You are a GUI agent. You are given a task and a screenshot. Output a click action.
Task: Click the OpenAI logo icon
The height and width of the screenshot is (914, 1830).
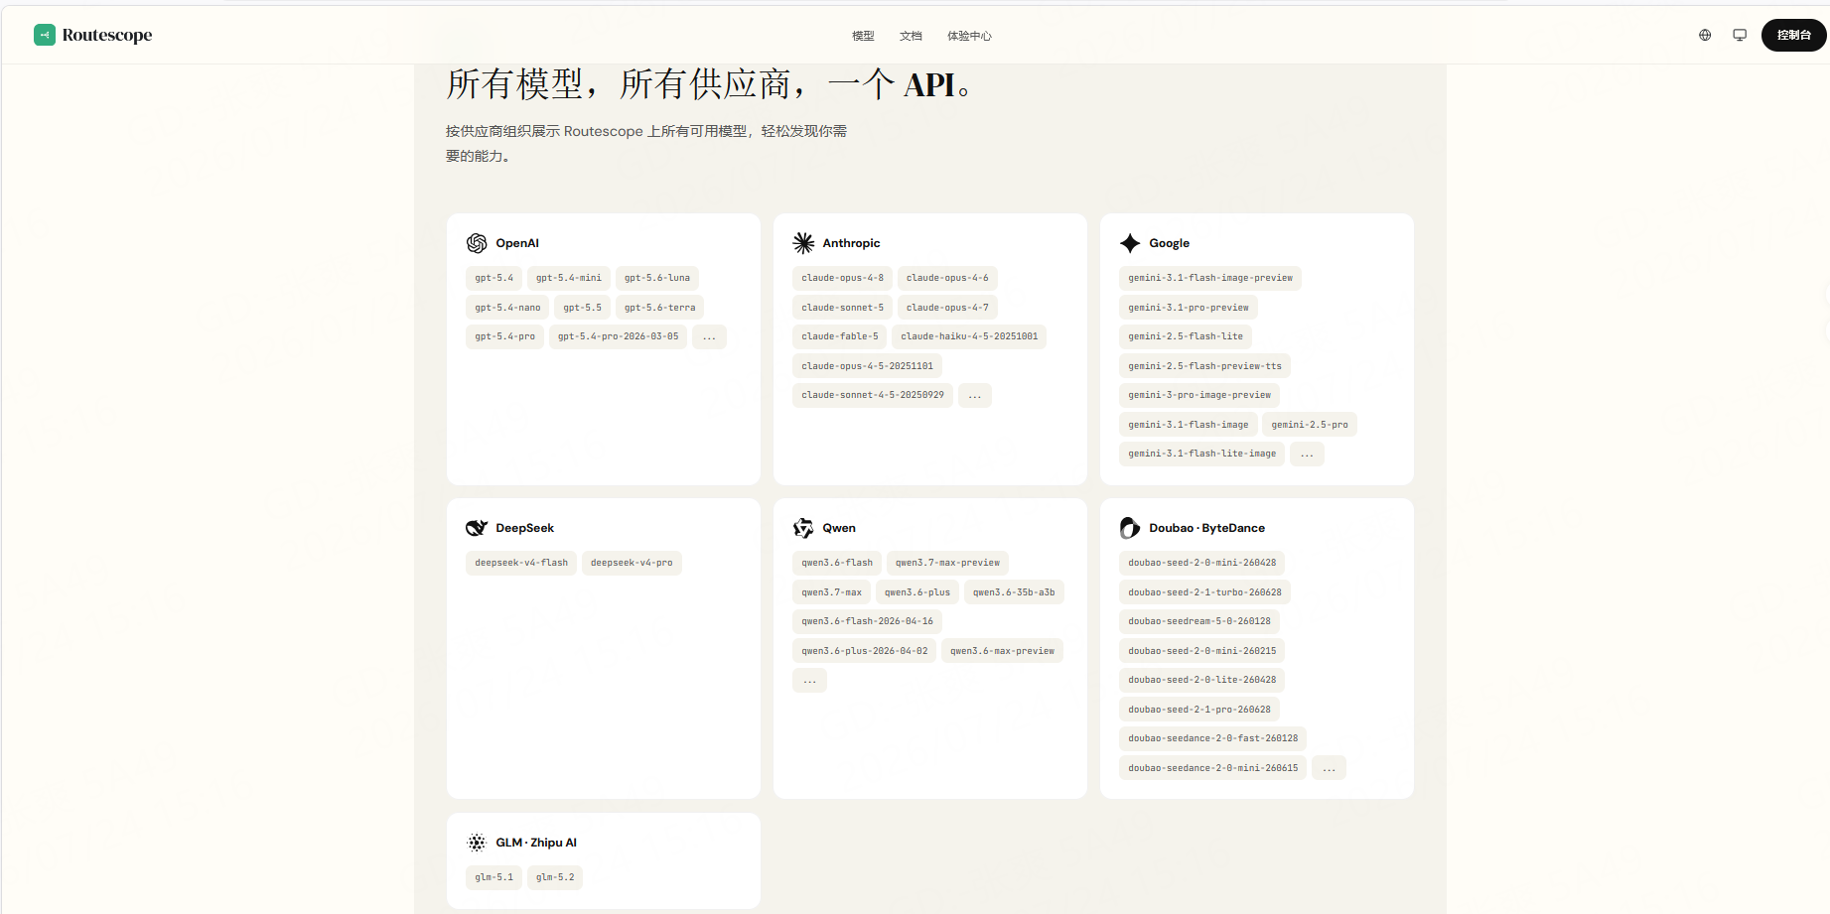[477, 243]
